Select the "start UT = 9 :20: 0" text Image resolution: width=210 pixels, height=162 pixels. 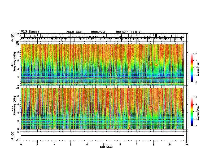click(x=128, y=32)
